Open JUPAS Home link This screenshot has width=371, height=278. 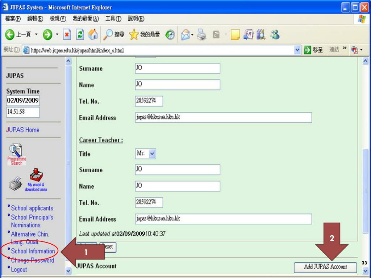23,130
